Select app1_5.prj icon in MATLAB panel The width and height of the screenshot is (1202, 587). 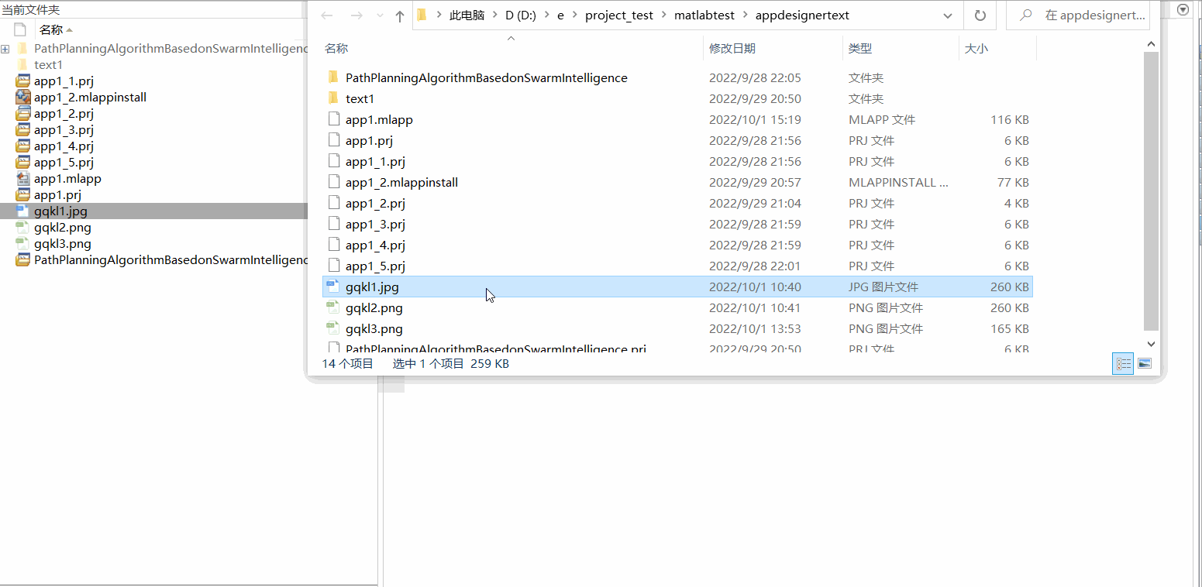coord(23,163)
